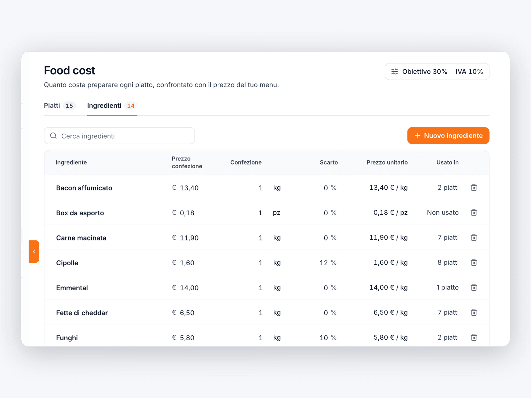This screenshot has height=398, width=531.
Task: Change the kg unit for Funghi
Action: [277, 338]
